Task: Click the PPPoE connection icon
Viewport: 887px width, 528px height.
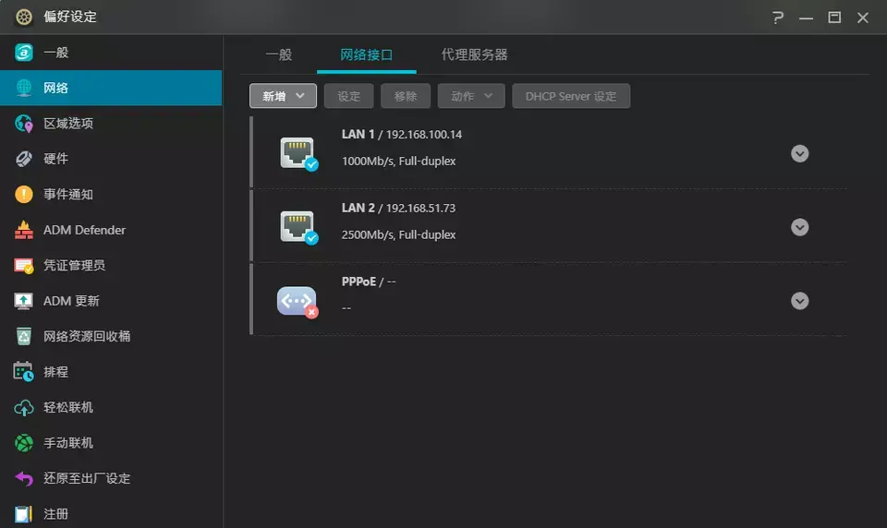Action: click(x=298, y=301)
